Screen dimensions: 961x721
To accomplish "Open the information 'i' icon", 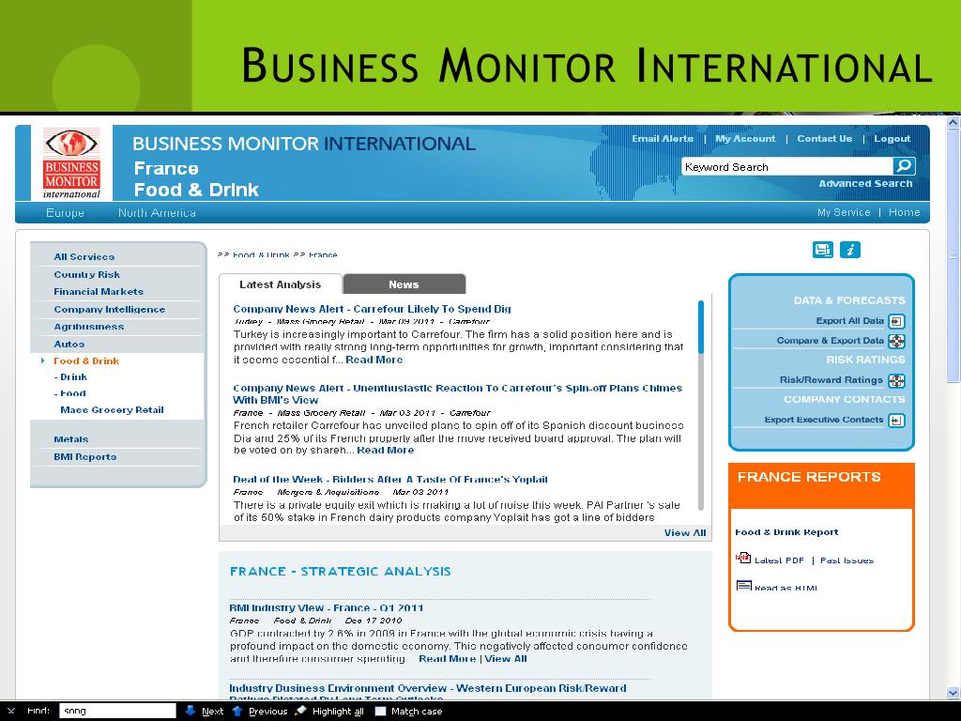I will [849, 250].
